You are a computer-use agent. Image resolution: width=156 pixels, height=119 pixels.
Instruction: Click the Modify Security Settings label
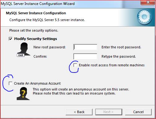[x=36, y=39]
